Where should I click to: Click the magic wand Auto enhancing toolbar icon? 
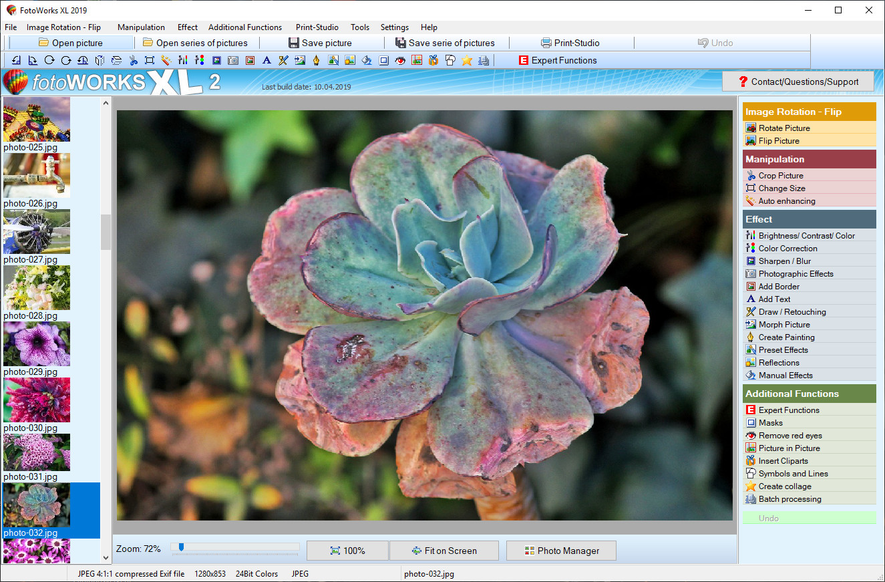pos(166,60)
